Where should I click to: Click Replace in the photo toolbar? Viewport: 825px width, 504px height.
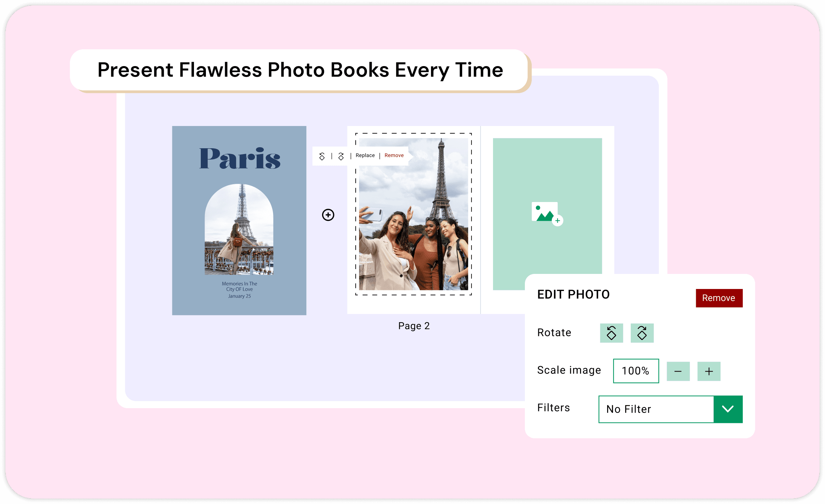(x=365, y=155)
